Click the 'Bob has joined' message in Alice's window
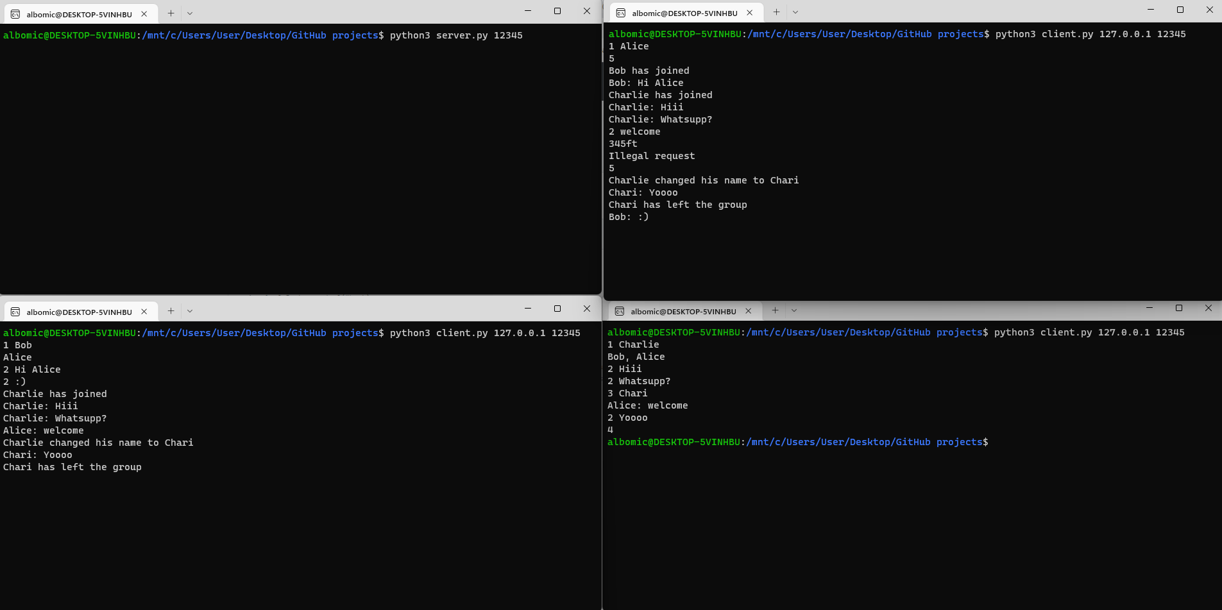The image size is (1222, 610). (649, 71)
